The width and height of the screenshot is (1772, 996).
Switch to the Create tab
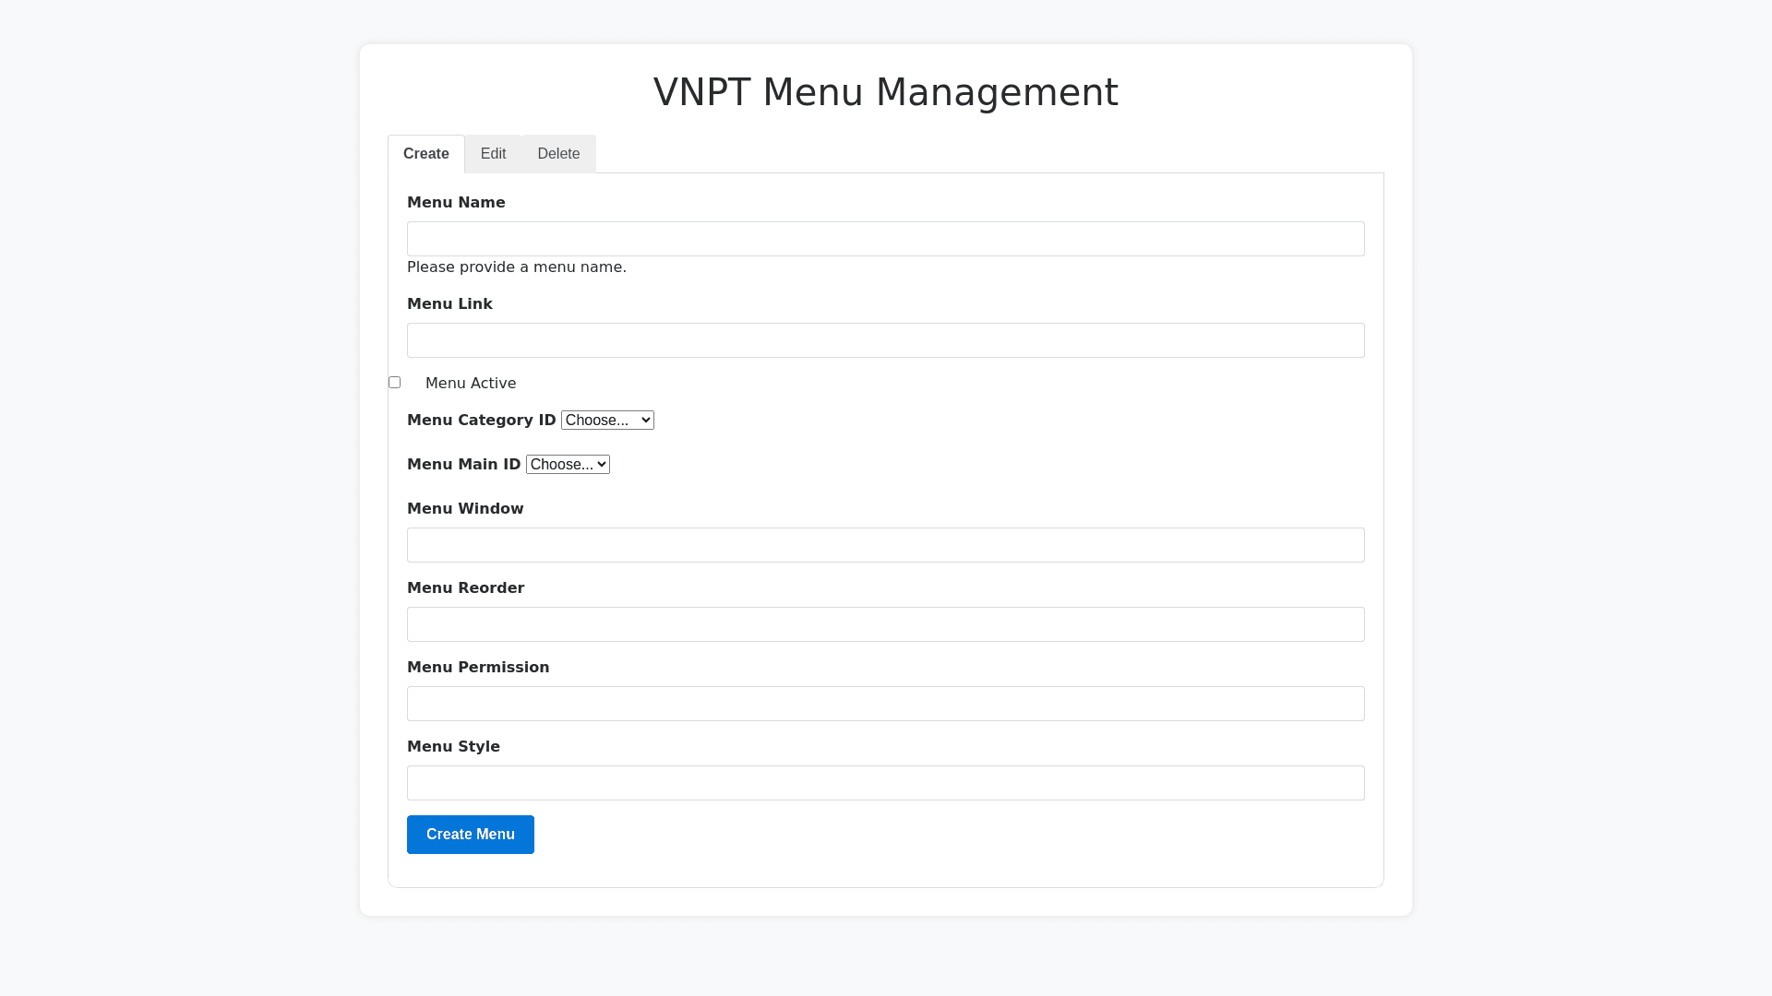pos(425,154)
